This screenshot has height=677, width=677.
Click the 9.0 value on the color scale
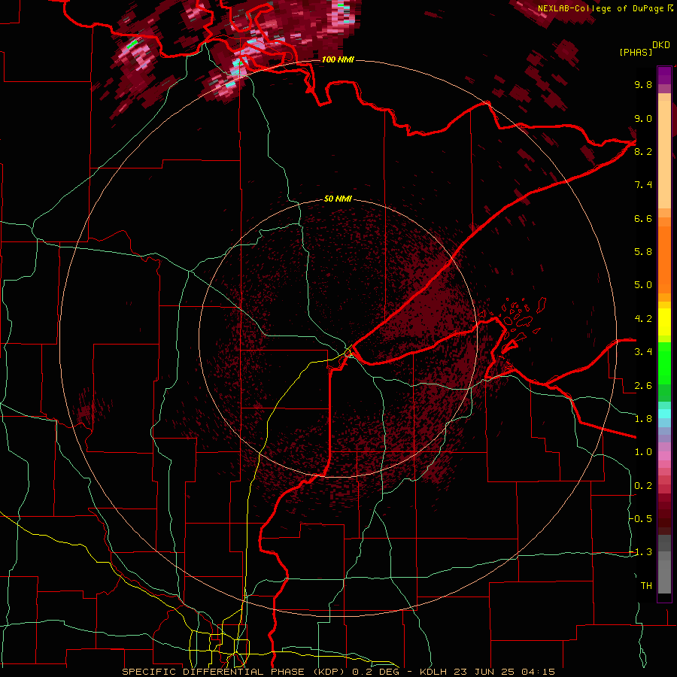643,118
